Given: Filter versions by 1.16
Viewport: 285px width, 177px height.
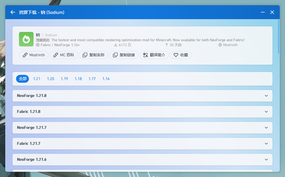Looking at the screenshot, I should click(x=106, y=79).
